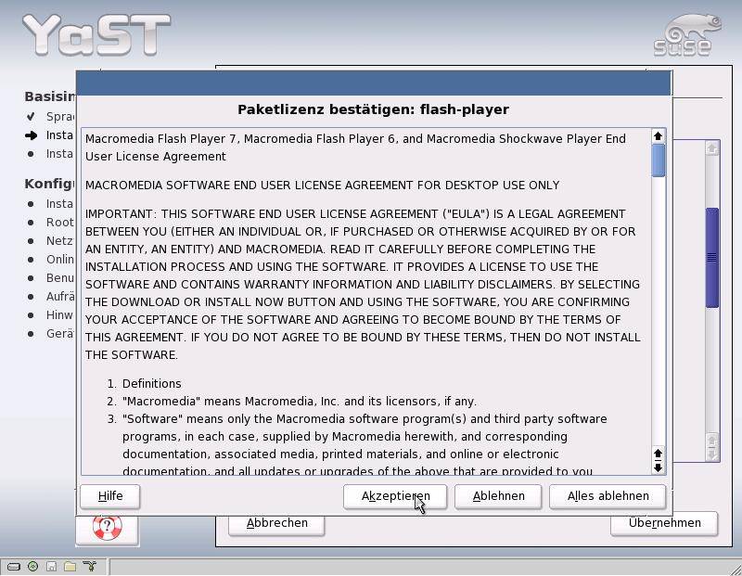Click the green CD icon in the bottom panel

[33, 566]
